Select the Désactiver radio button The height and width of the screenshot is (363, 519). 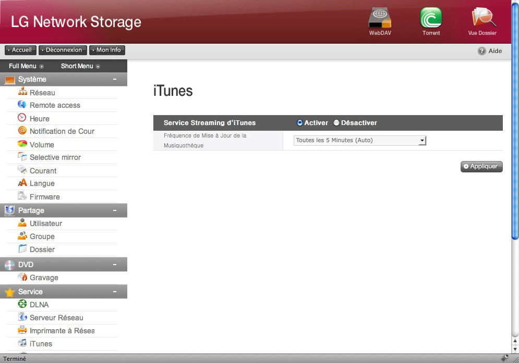click(x=336, y=123)
